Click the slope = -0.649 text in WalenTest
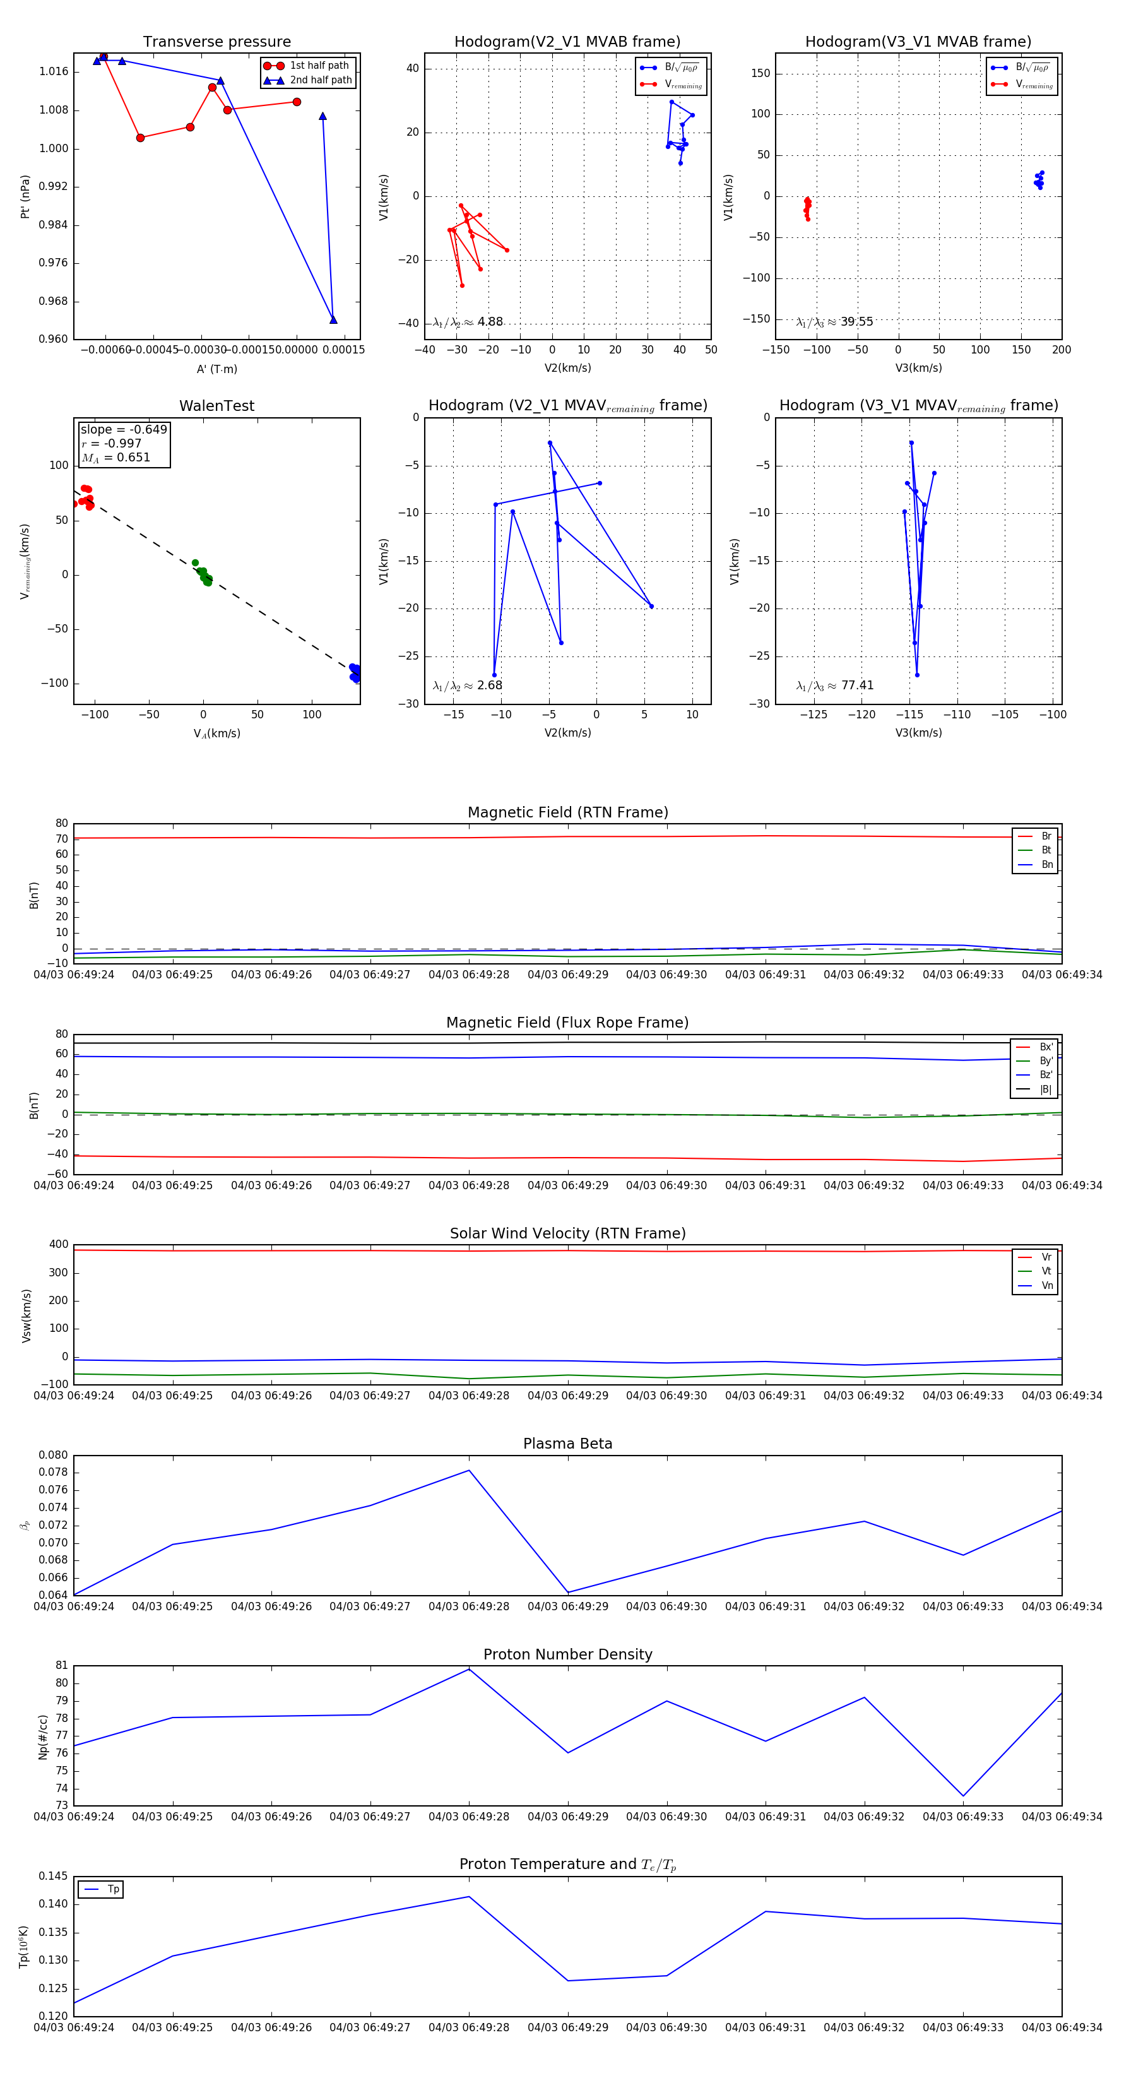This screenshot has width=1136, height=2083. click(124, 429)
